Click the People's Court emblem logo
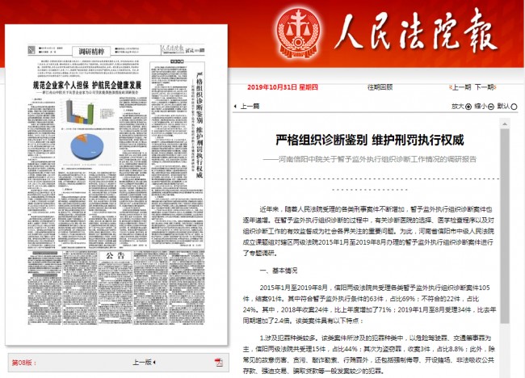The width and height of the screenshot is (525, 378). (298, 33)
